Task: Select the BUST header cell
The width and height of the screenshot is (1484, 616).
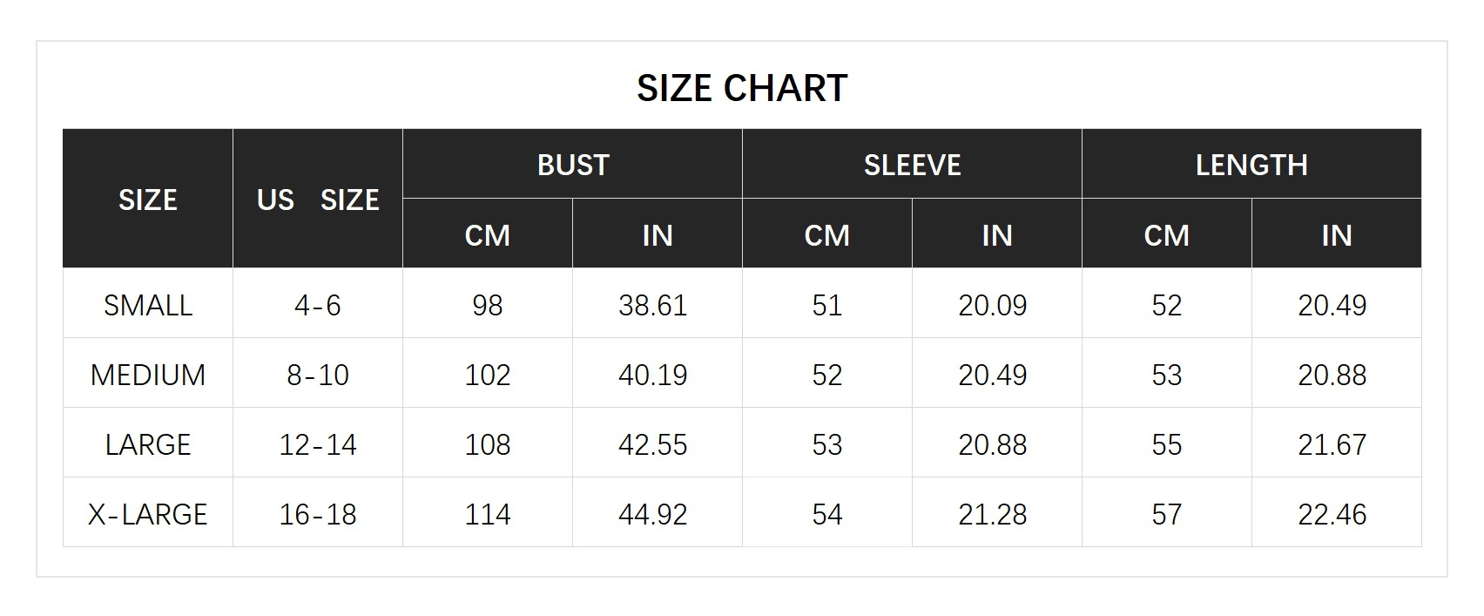Action: pyautogui.click(x=572, y=165)
